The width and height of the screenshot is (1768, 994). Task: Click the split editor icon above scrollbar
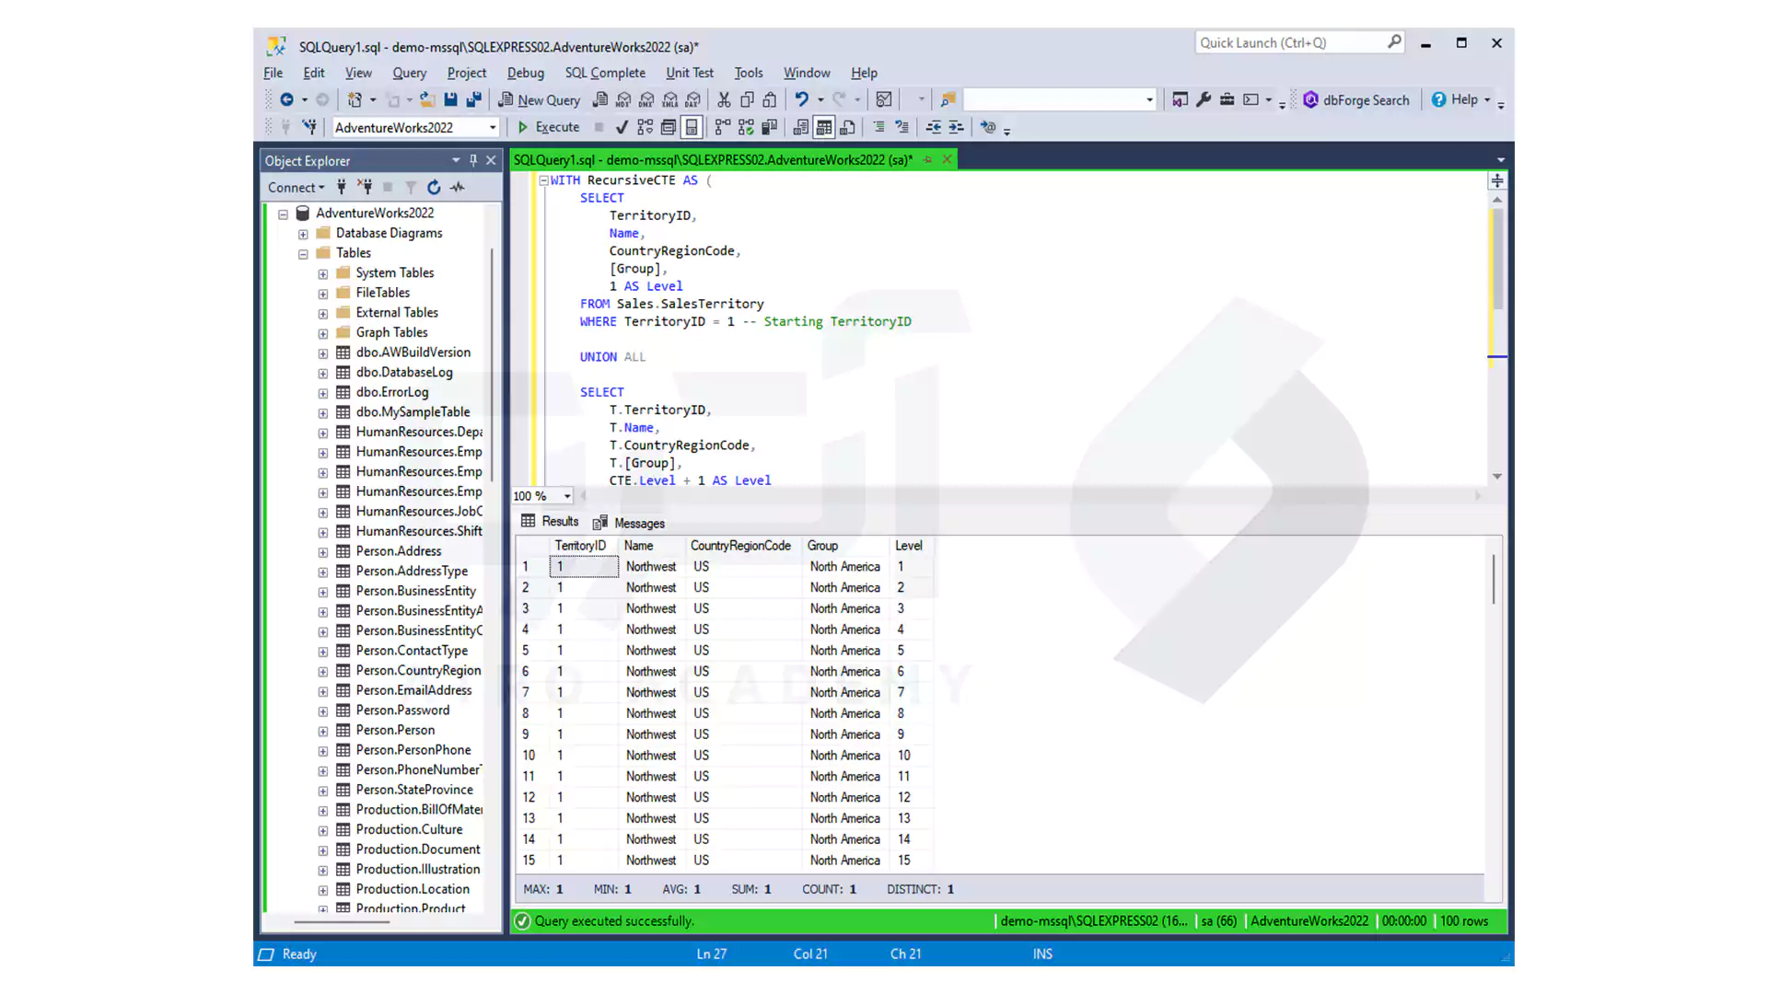[1497, 181]
